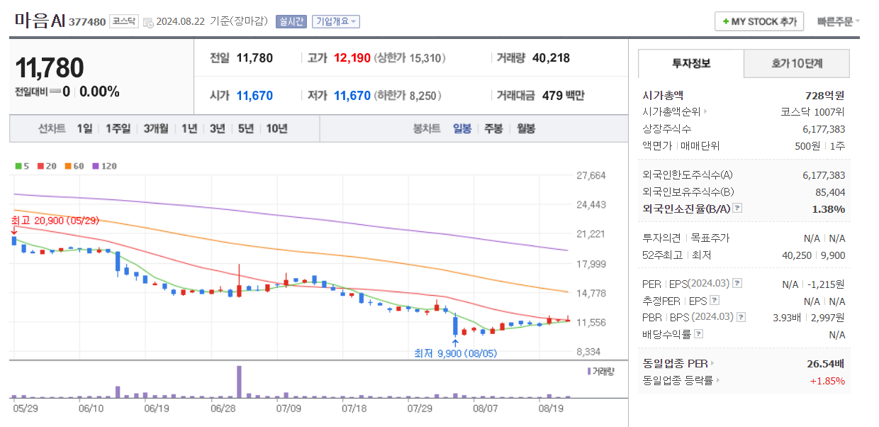Click the 배당수익률 help icon
The image size is (879, 427).
[698, 332]
